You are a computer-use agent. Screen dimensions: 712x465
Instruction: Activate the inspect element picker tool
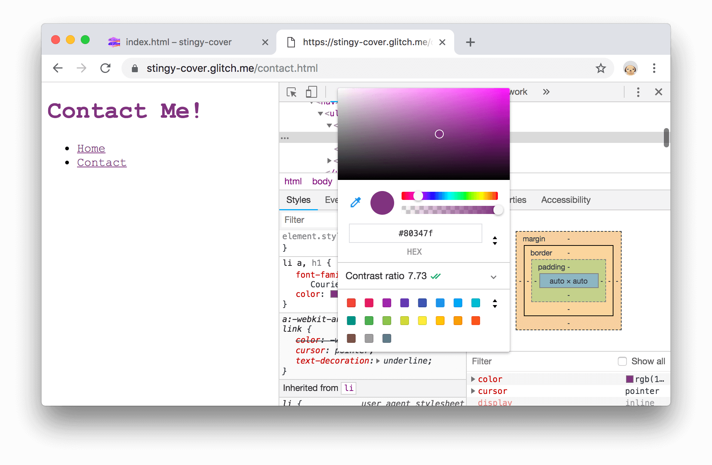pyautogui.click(x=292, y=92)
